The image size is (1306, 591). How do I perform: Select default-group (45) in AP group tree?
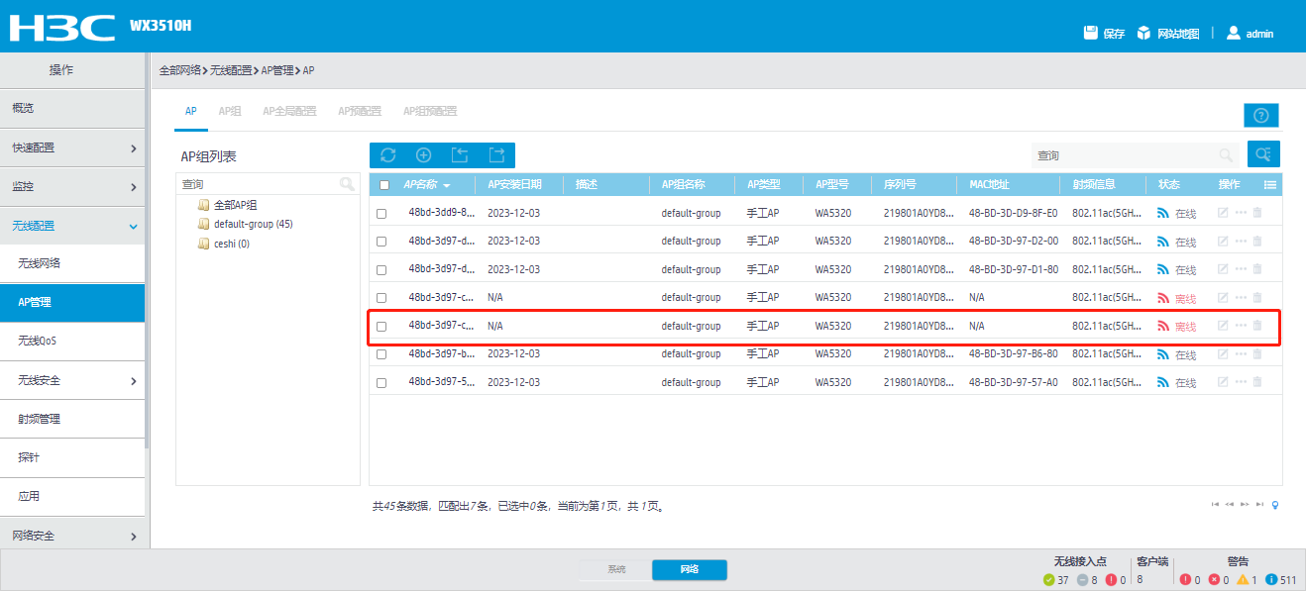(253, 224)
